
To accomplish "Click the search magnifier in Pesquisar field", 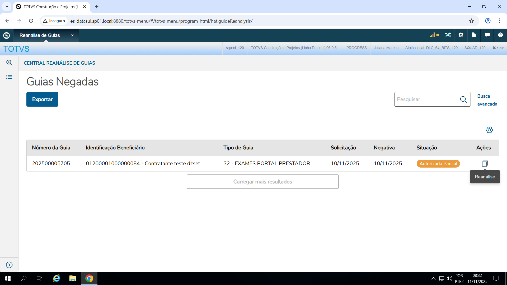I will (x=463, y=99).
